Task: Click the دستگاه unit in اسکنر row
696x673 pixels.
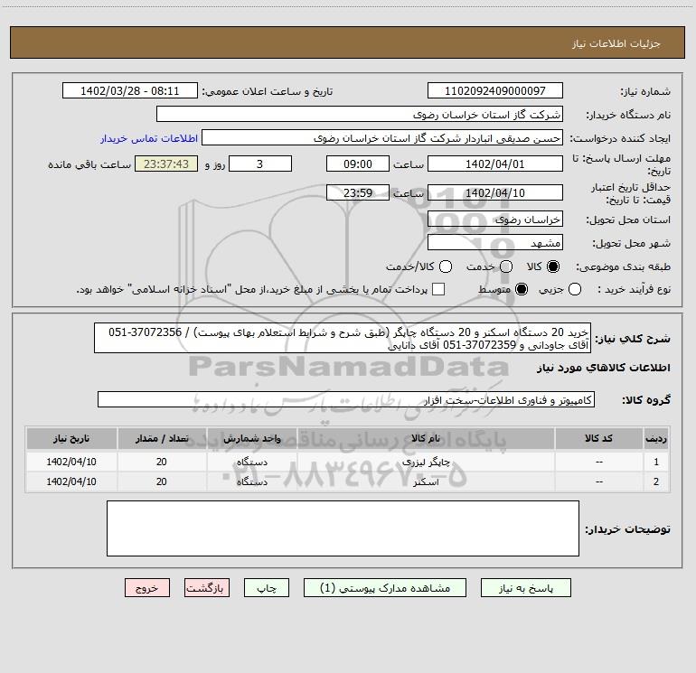Action: tap(251, 481)
